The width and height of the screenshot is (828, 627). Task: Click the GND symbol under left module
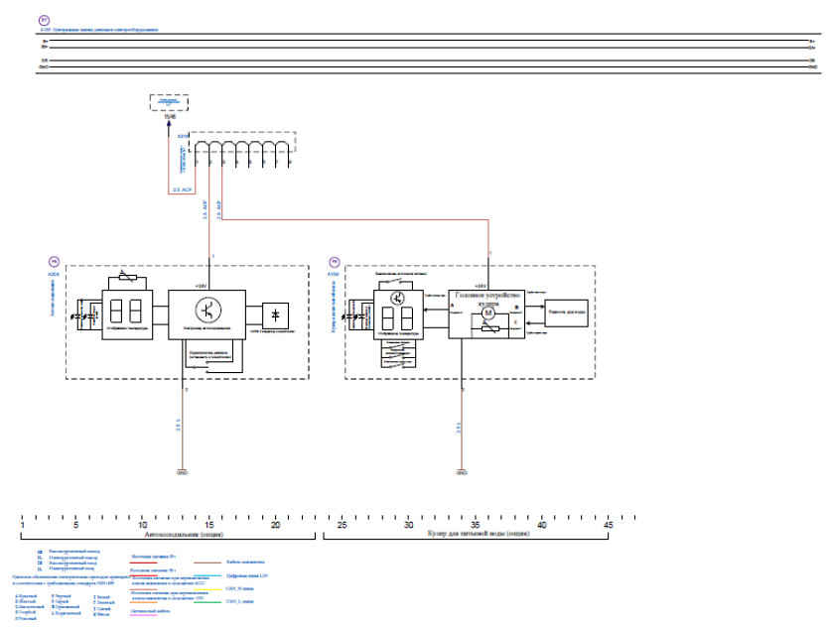pyautogui.click(x=182, y=472)
